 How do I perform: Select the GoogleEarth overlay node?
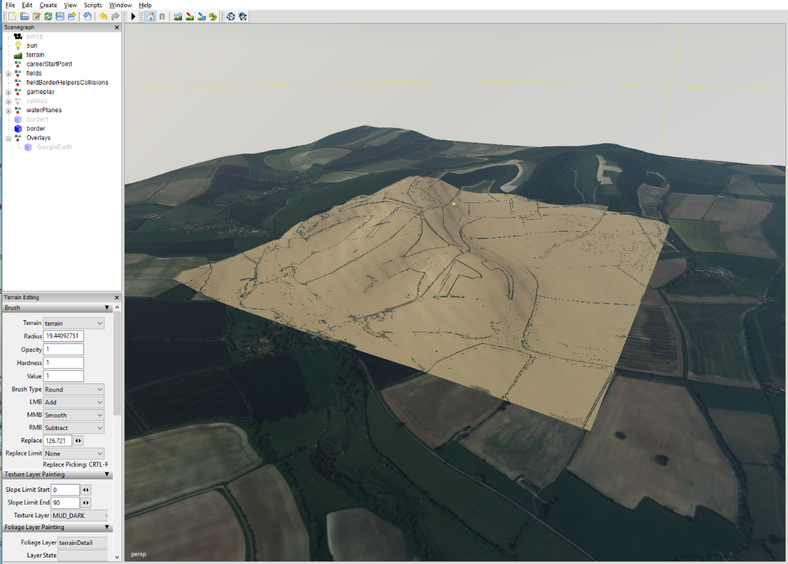point(54,147)
